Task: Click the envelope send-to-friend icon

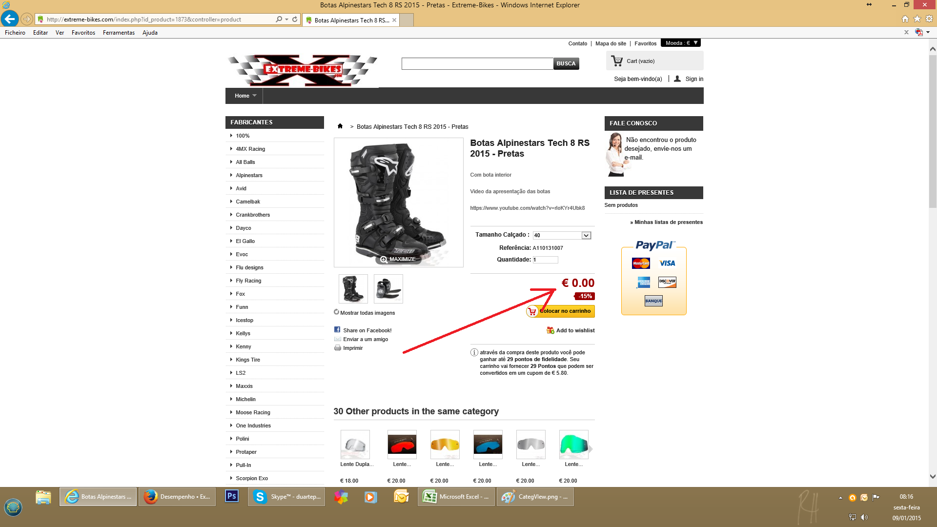Action: coord(337,339)
